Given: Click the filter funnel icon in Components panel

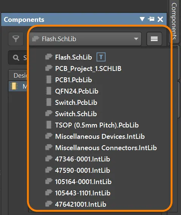Looking at the screenshot, I should tap(16, 39).
